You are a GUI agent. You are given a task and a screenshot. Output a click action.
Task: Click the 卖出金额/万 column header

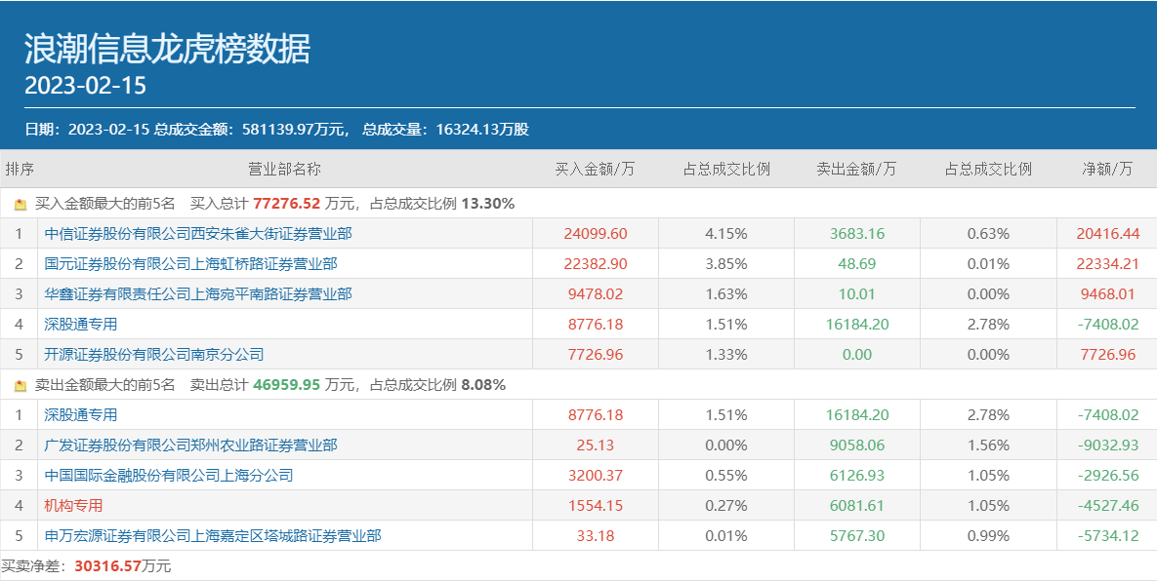pos(856,169)
